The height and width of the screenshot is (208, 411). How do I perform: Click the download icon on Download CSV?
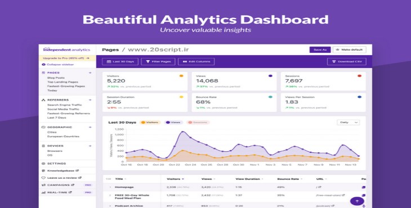coord(334,62)
